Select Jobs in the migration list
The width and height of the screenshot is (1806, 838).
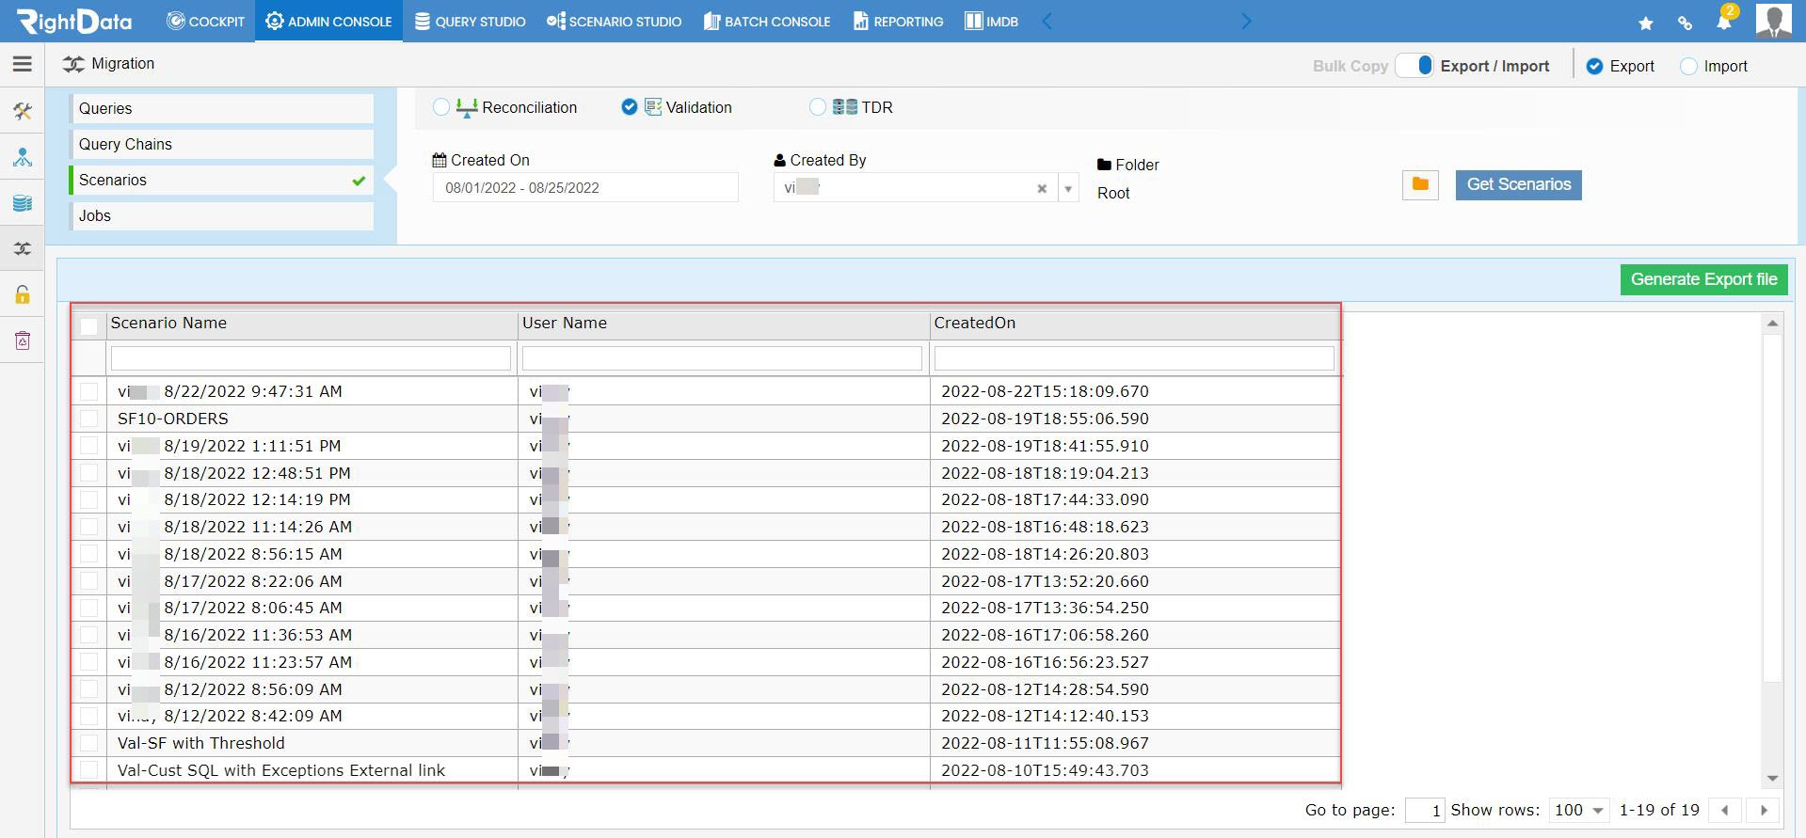tap(221, 215)
